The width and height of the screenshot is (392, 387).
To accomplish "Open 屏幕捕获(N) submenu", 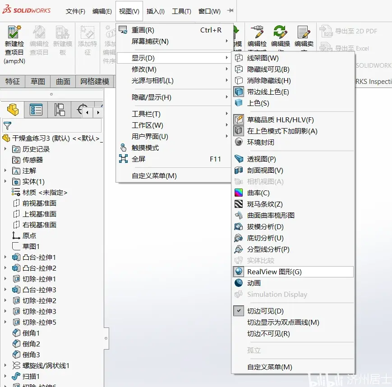I will (174, 41).
